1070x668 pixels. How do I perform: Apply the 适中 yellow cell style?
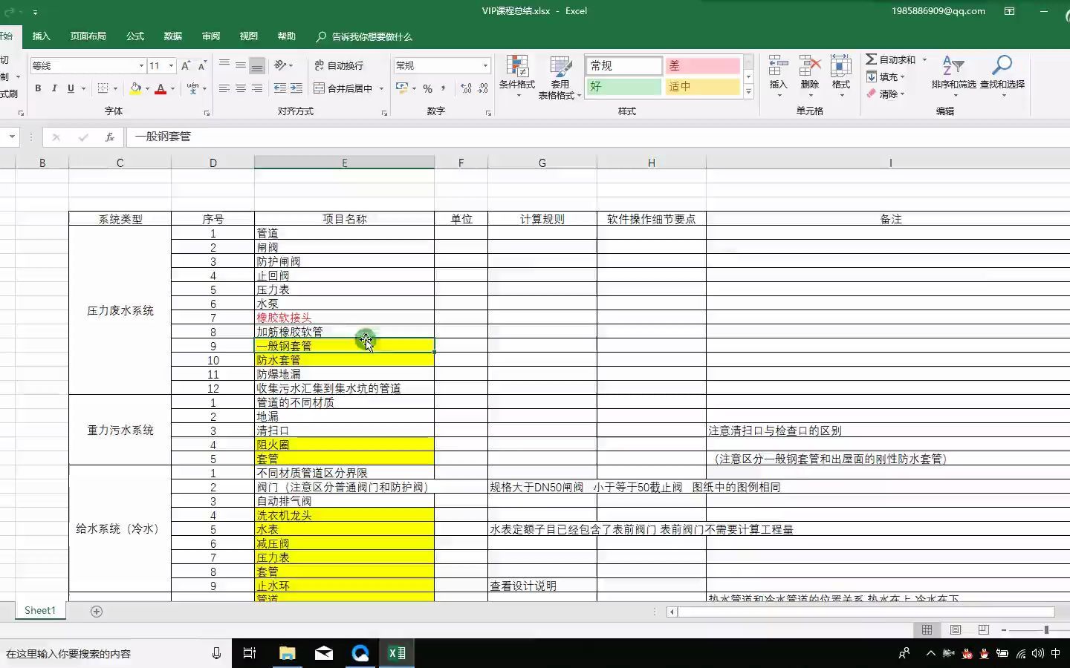[702, 87]
